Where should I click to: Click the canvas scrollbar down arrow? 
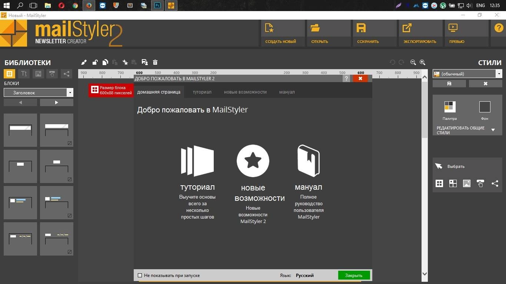[425, 274]
